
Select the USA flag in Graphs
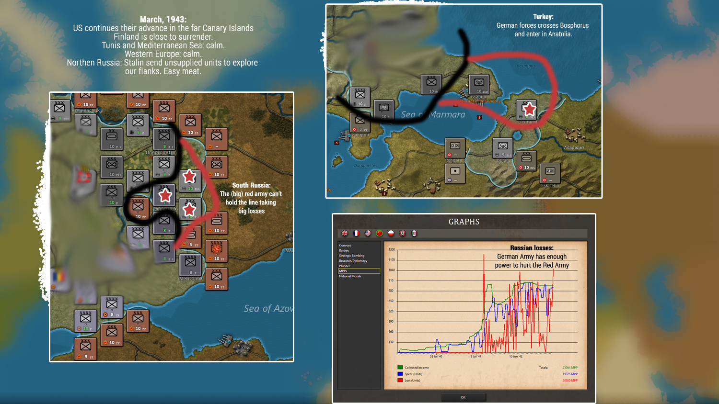[368, 233]
